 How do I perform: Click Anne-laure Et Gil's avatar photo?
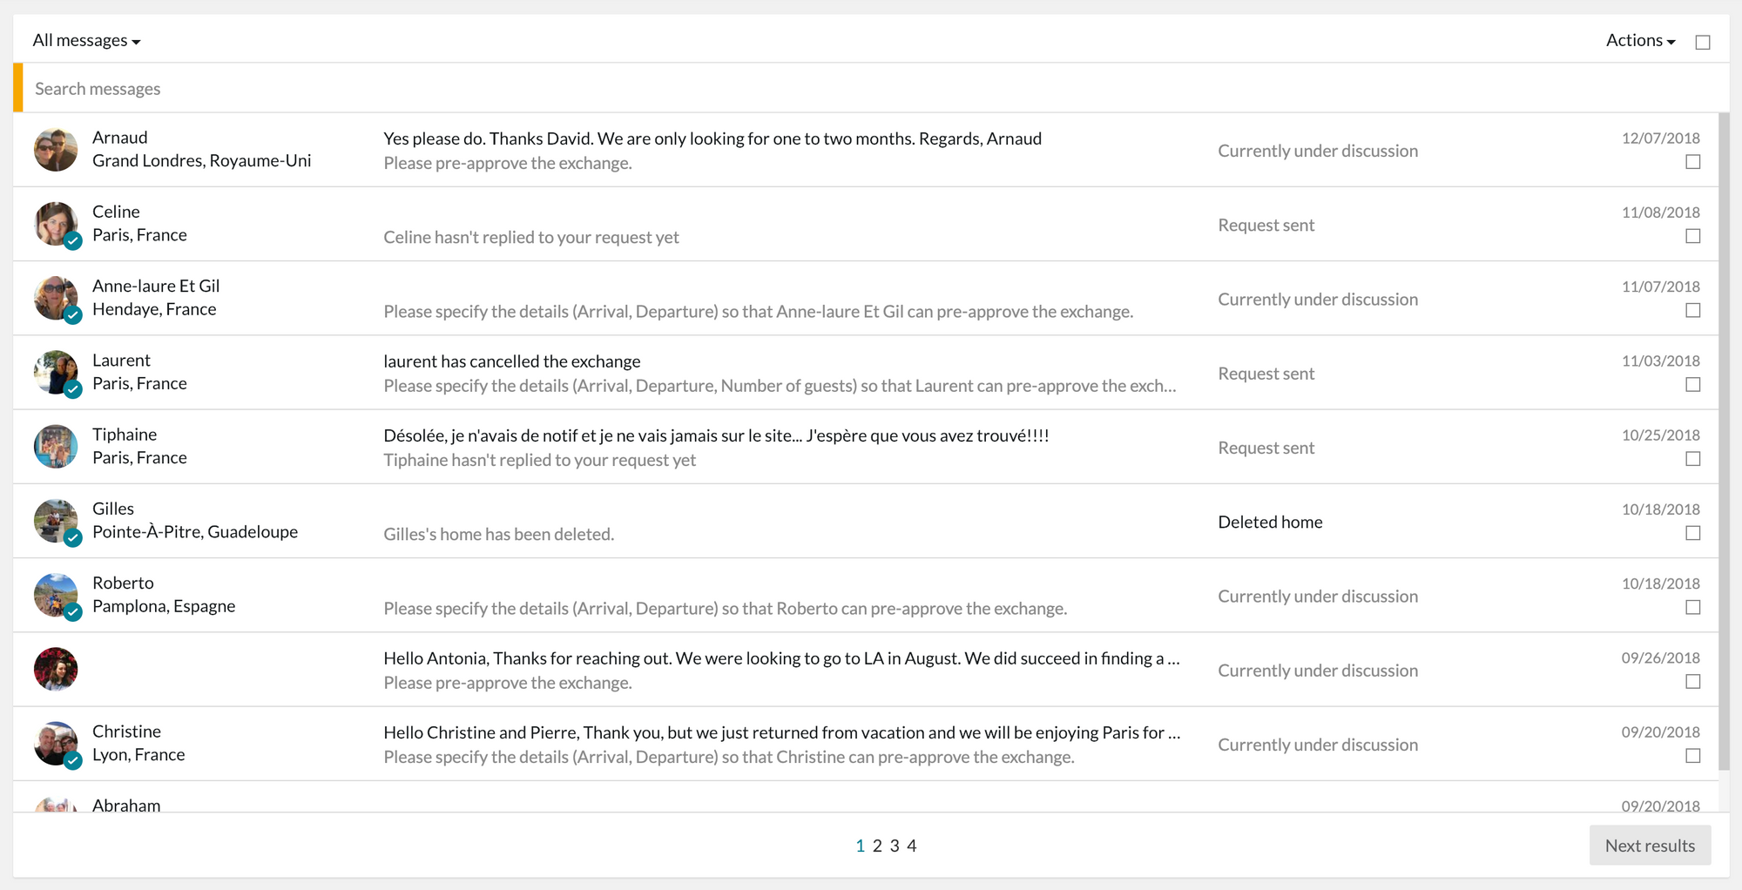point(56,298)
